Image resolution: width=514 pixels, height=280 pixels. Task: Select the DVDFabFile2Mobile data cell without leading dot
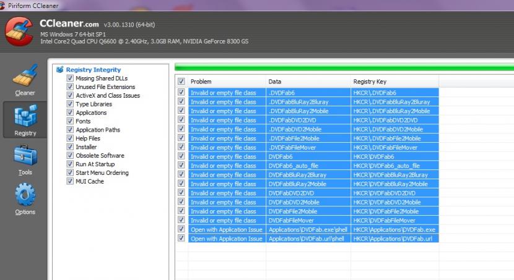point(308,211)
